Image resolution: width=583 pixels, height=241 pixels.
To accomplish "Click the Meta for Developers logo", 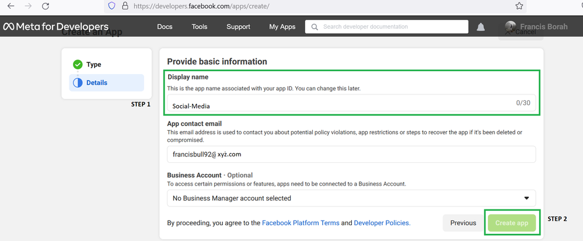I will tap(56, 27).
